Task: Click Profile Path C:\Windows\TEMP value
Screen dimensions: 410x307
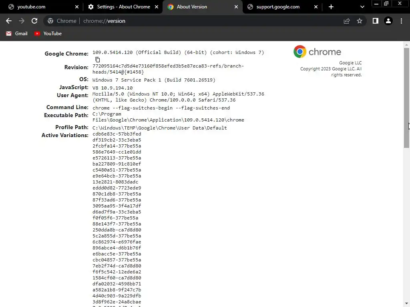Action: 159,128
